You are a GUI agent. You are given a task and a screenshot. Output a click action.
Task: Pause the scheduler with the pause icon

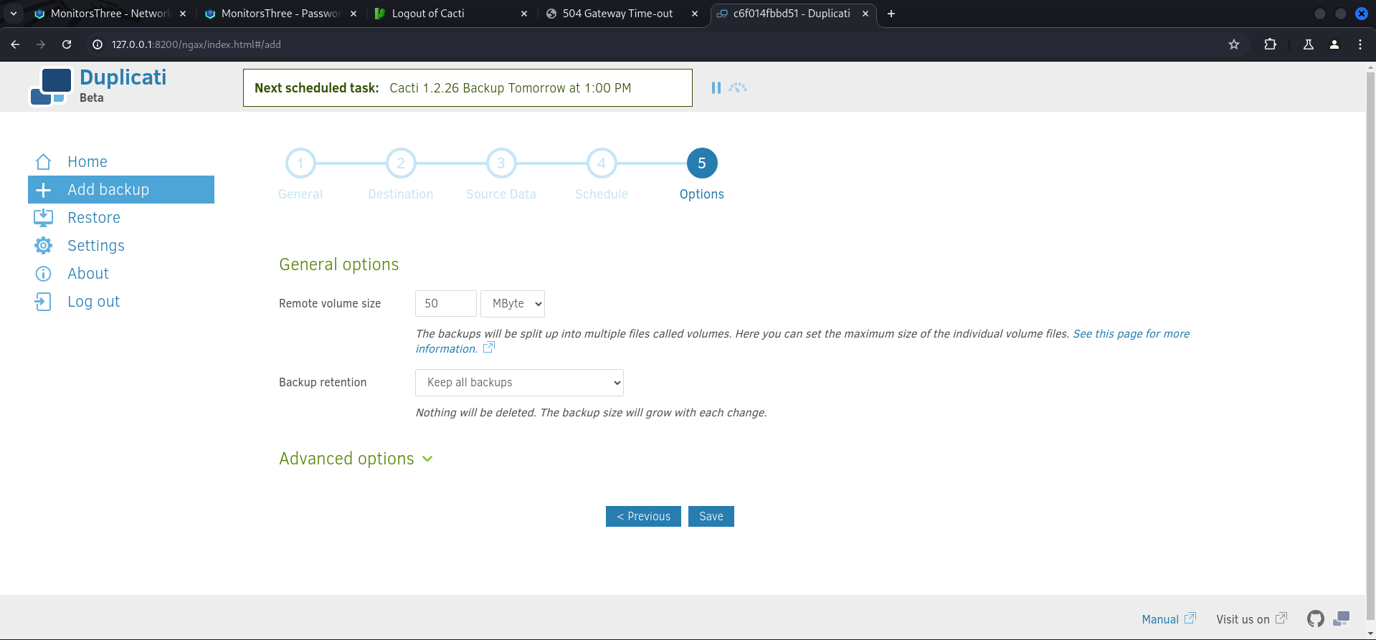(716, 87)
